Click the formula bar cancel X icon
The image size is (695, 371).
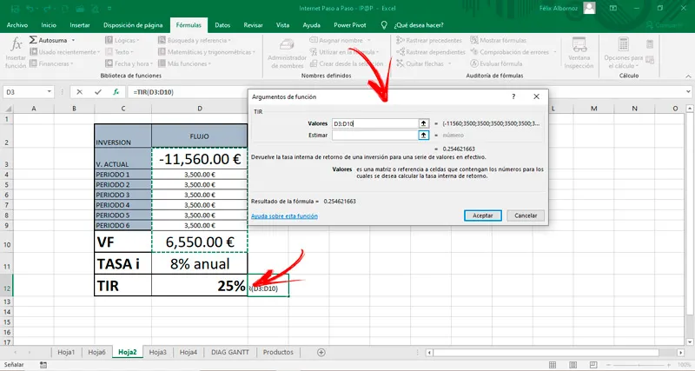[79, 92]
